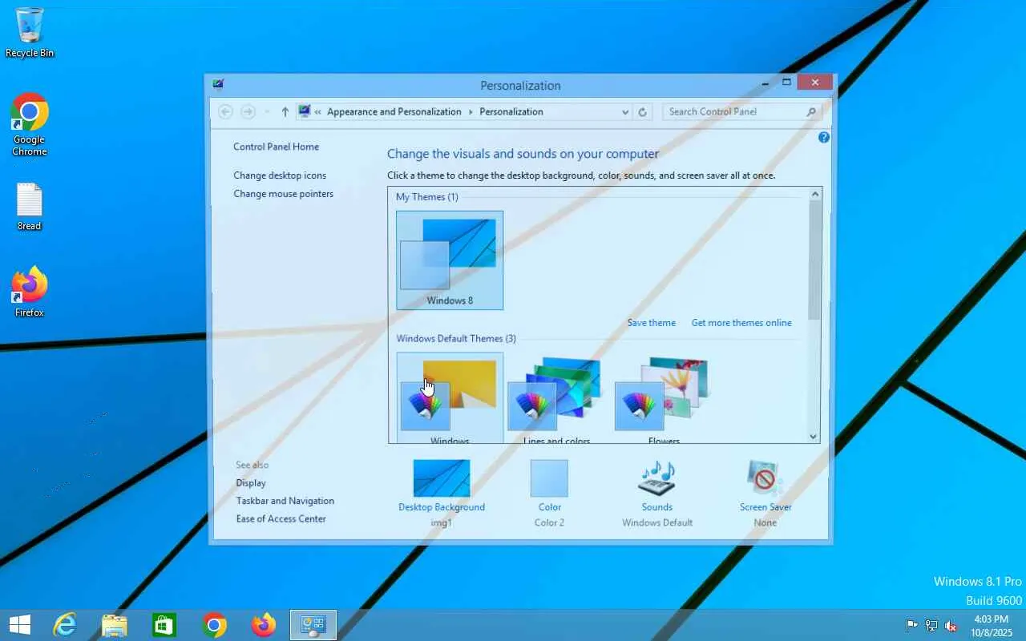
Task: Click the Personalization taskbar button
Action: click(x=313, y=625)
